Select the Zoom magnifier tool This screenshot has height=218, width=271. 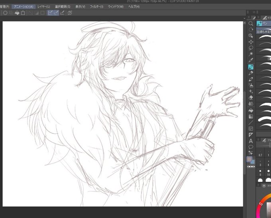[x=251, y=24]
